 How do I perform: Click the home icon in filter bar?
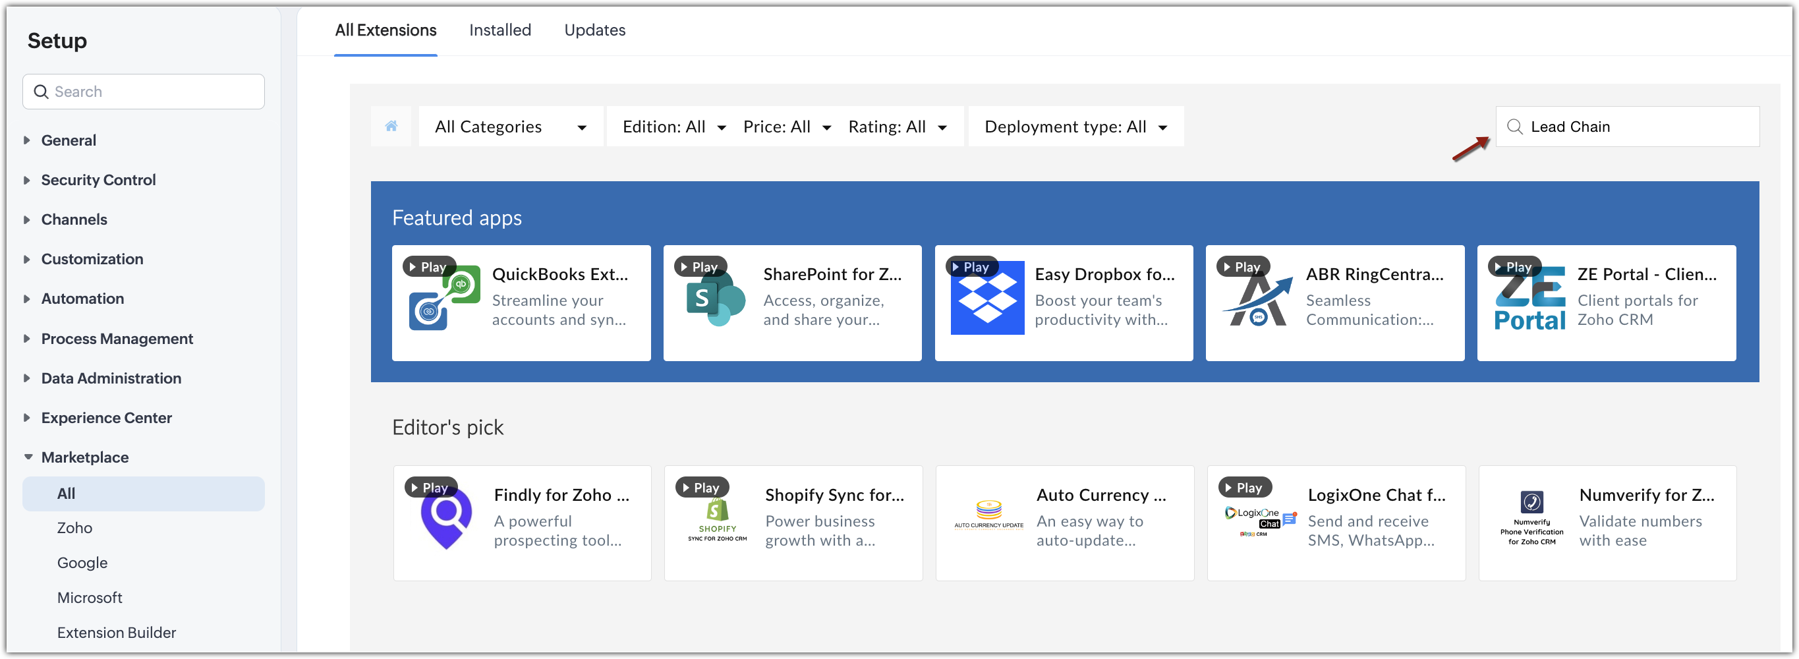pos(391,127)
